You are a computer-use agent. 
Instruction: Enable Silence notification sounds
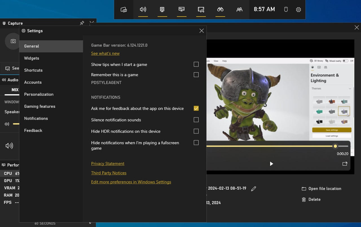pos(196,120)
